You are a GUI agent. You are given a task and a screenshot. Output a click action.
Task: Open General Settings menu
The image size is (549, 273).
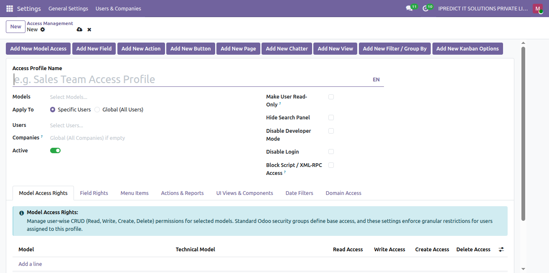click(68, 8)
